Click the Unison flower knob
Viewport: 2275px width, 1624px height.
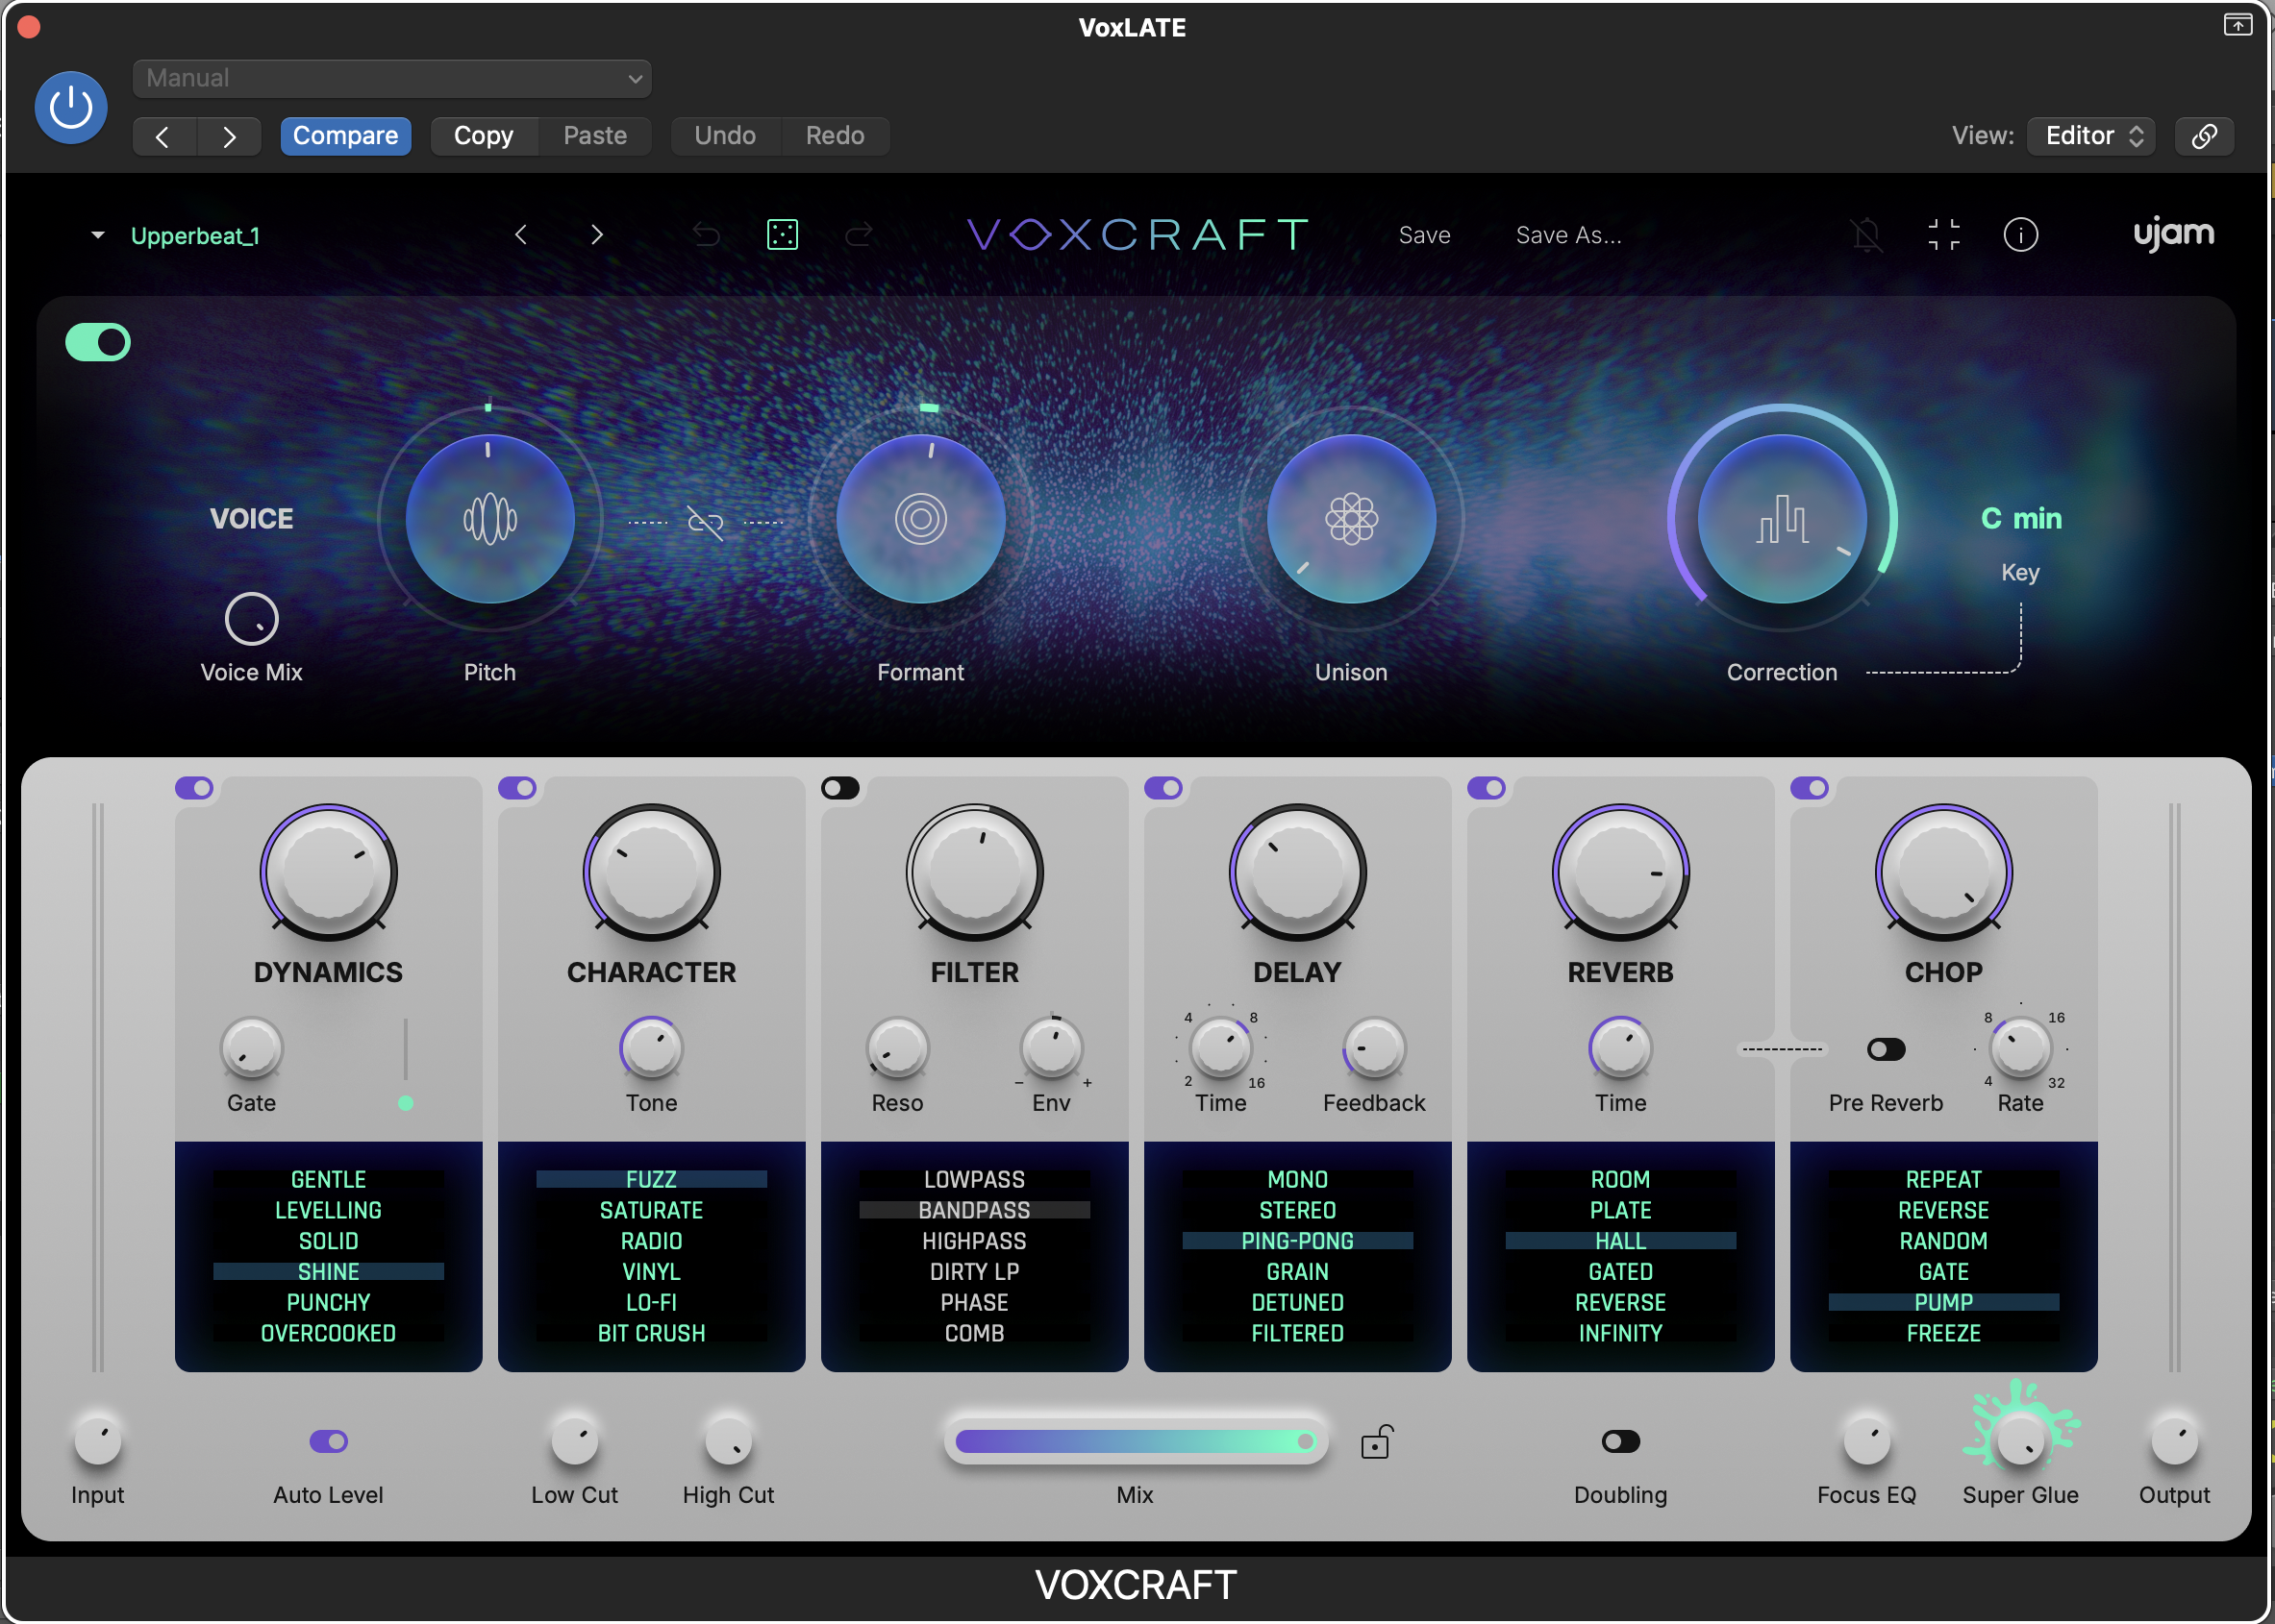pos(1352,519)
